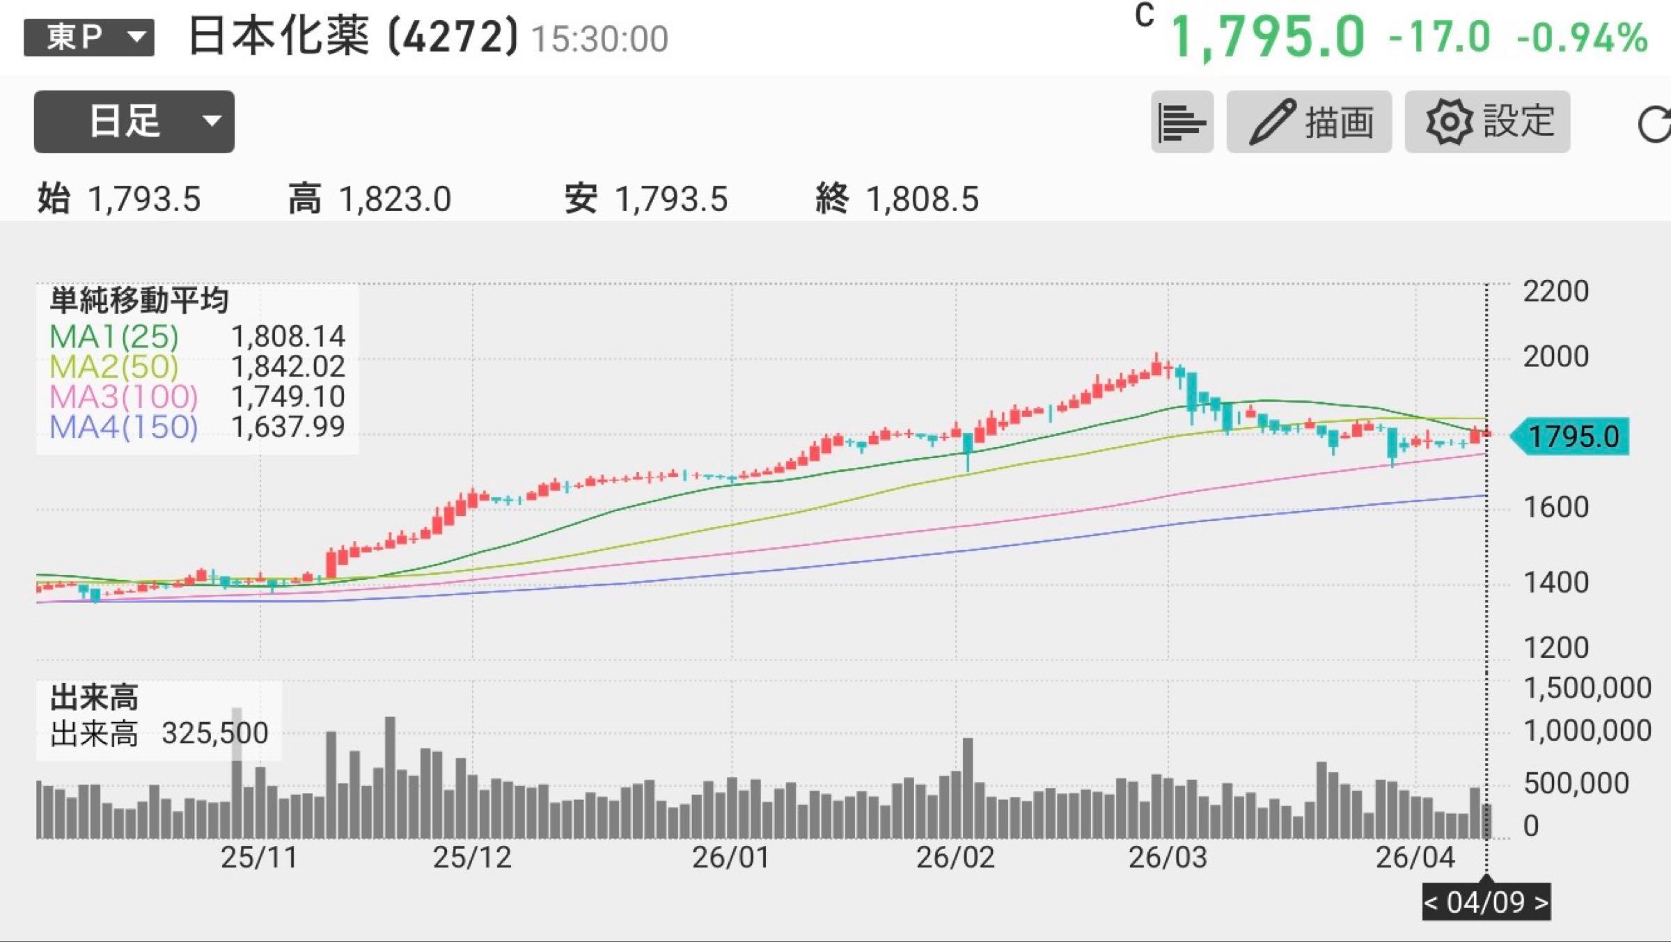Select MA4(150) legend entry
1671x942 pixels.
pos(124,427)
